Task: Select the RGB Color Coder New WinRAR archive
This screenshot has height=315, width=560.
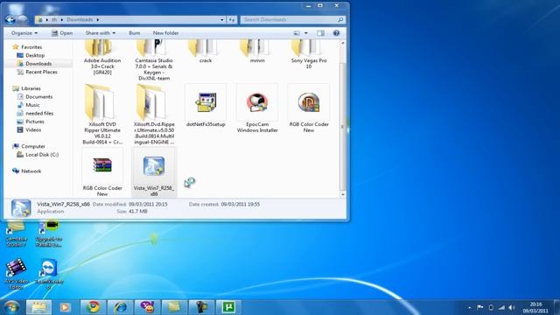Action: (x=102, y=172)
